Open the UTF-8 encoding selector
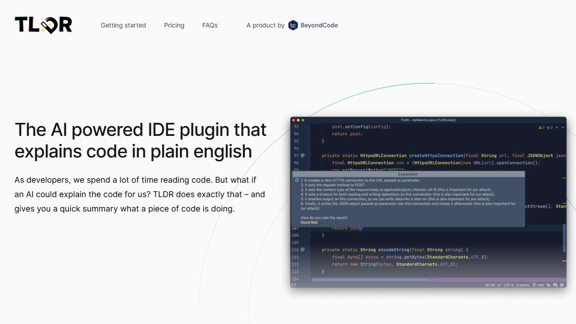Viewport: 576px width, 324px height. [508, 285]
